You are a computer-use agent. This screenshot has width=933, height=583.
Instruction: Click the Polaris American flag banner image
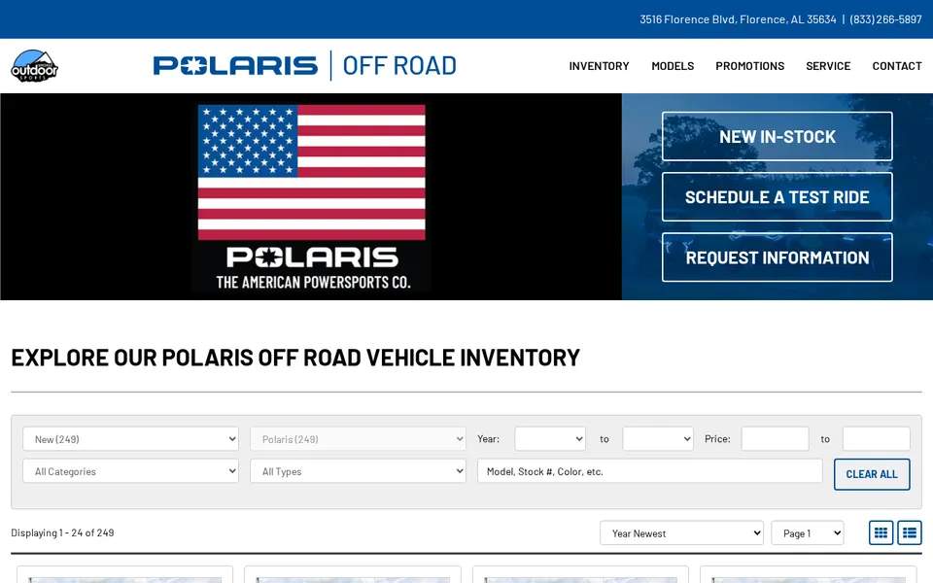[311, 197]
